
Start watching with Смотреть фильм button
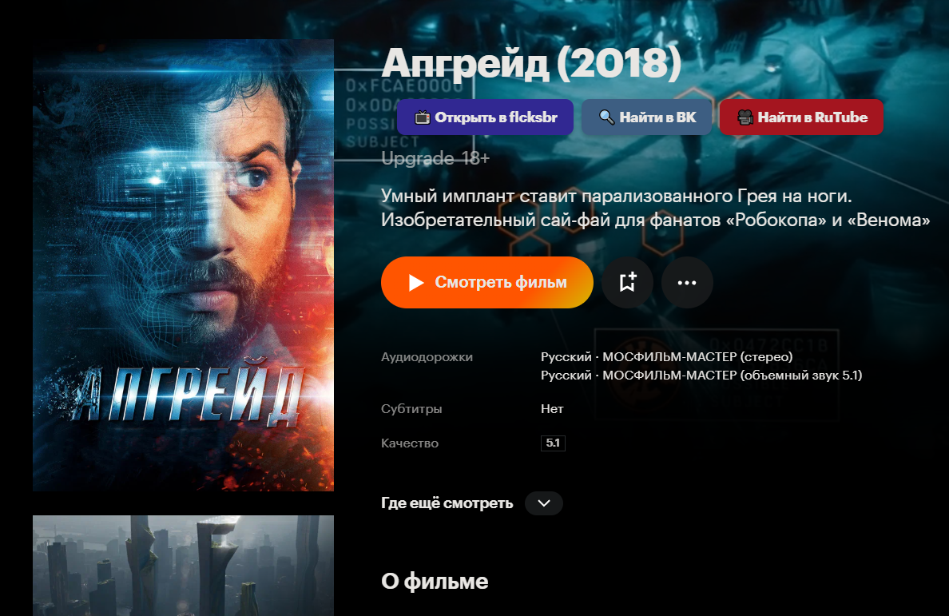pyautogui.click(x=487, y=283)
